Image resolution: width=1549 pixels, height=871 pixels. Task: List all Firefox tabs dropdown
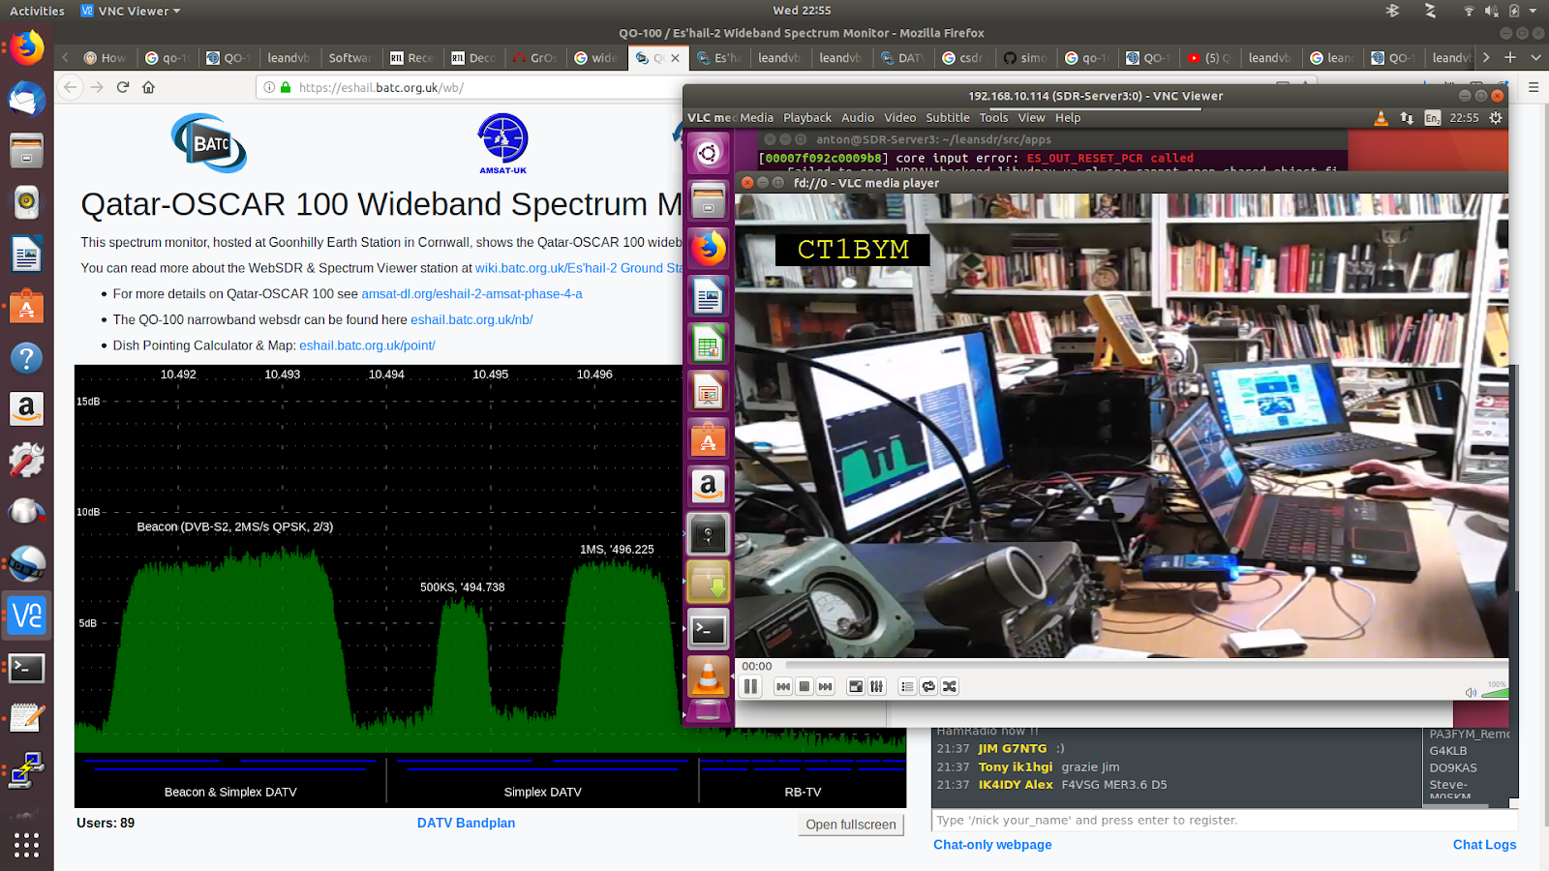pyautogui.click(x=1535, y=58)
